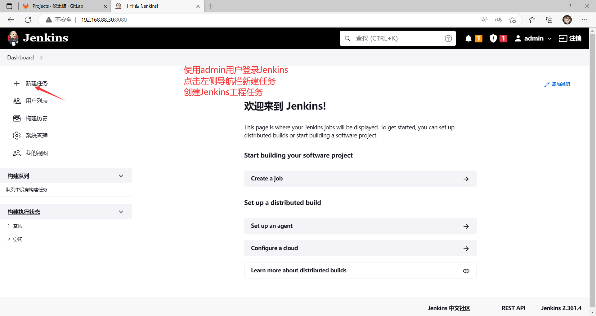Viewport: 596px width, 316px height.
Task: Click the arrow icon on Configure a cloud
Action: pyautogui.click(x=466, y=249)
